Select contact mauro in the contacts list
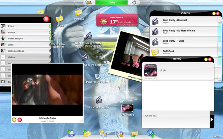Viewport: 223px width, 139px height. pos(25,32)
